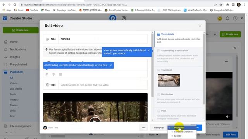Select Photos under Published

14,100
